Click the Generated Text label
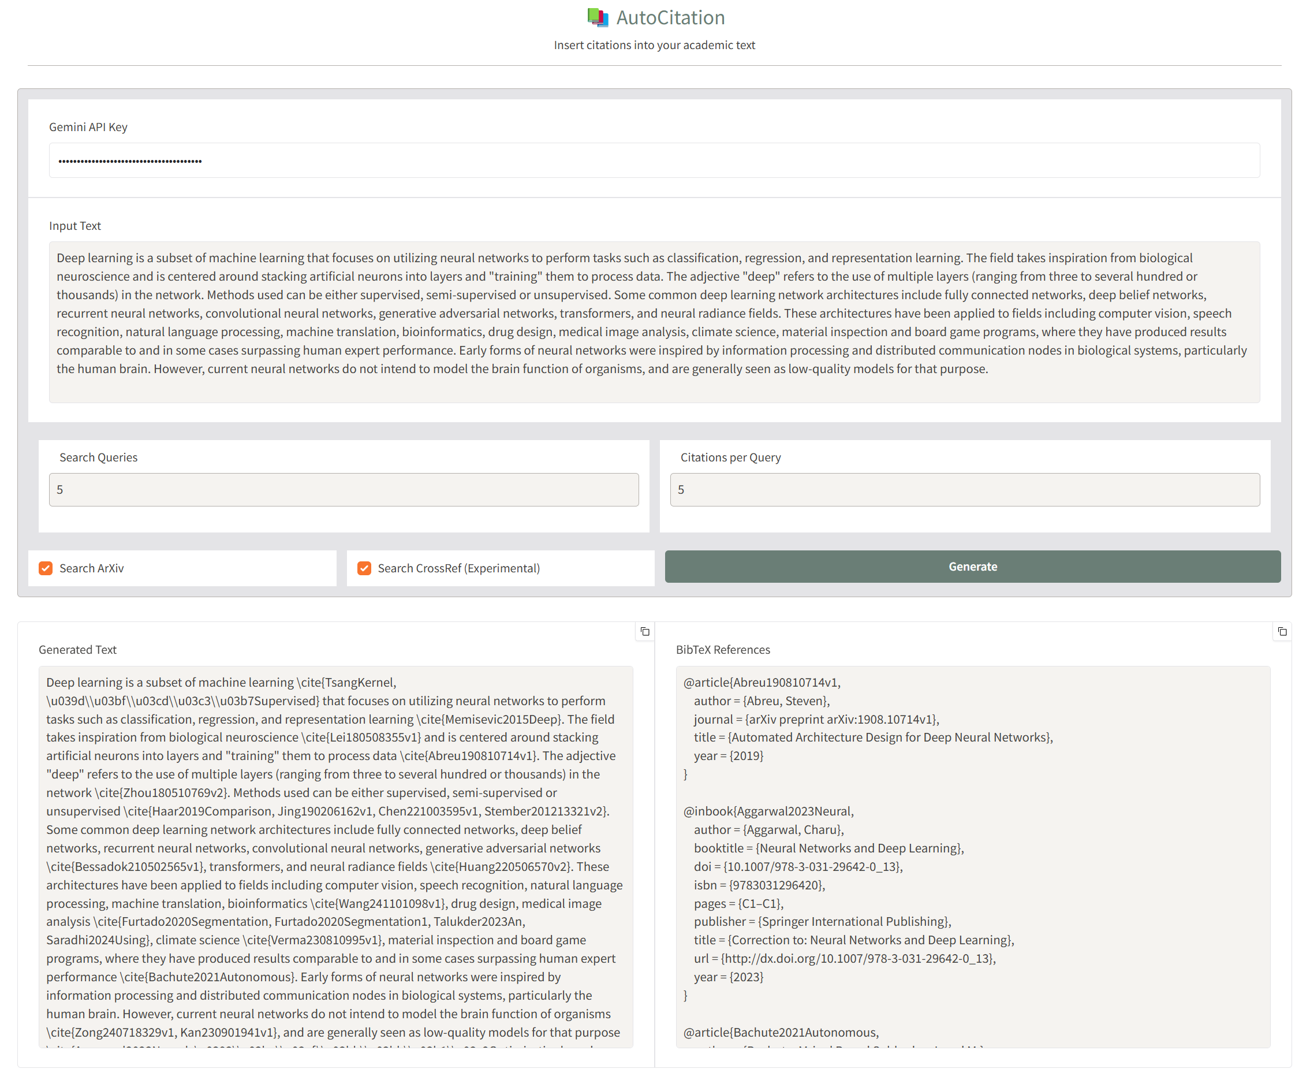This screenshot has height=1080, width=1310. (78, 650)
